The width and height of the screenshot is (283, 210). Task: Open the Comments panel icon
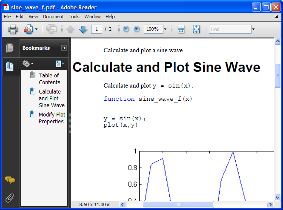coord(10,180)
